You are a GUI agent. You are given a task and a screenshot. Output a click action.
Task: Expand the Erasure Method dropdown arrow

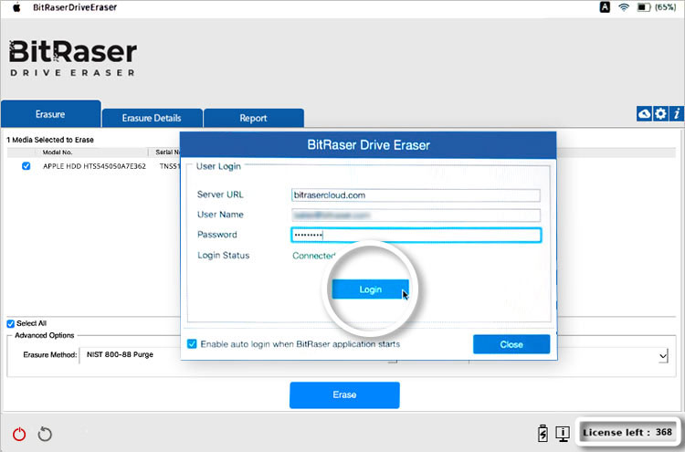click(x=663, y=355)
